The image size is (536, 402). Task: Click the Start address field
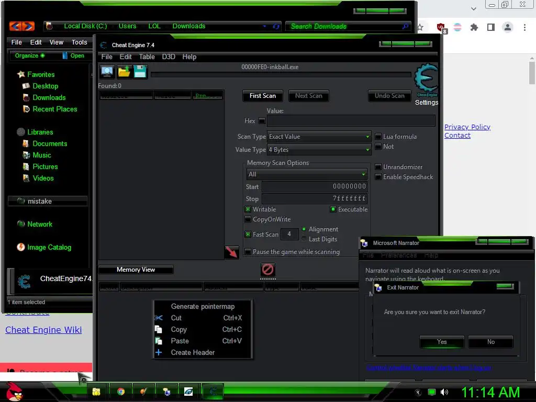(x=315, y=186)
